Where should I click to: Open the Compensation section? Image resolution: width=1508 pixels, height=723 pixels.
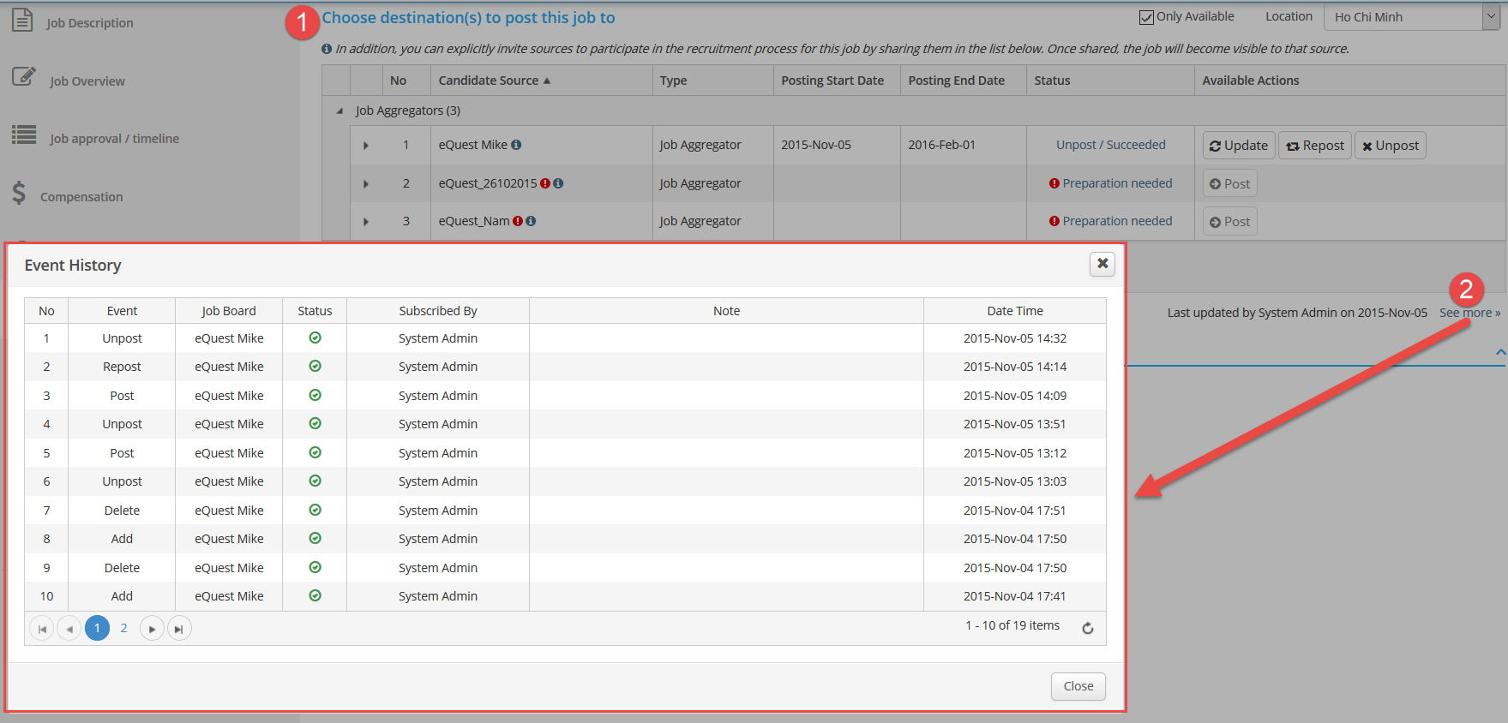81,197
